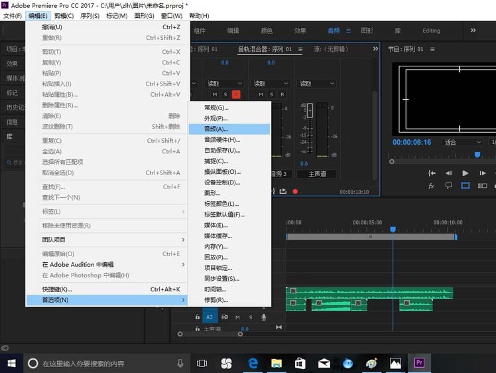Open Microsoft Store from the taskbar

(x=300, y=363)
